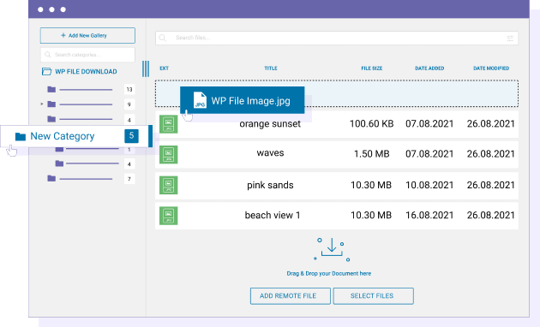540x327 pixels.
Task: Click the beach view 1 date modified 26.08.2021
Action: click(491, 215)
